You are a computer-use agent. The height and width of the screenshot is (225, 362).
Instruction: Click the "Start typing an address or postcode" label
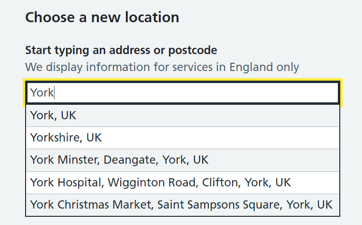click(121, 50)
